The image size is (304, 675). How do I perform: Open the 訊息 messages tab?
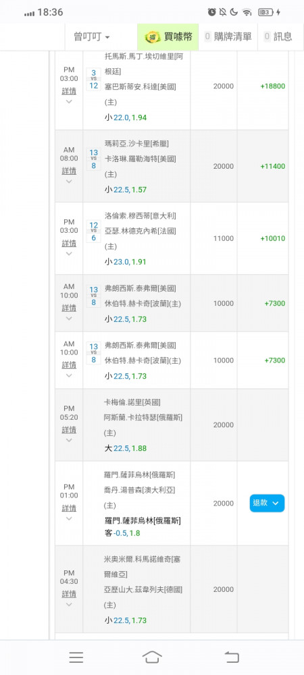(278, 37)
